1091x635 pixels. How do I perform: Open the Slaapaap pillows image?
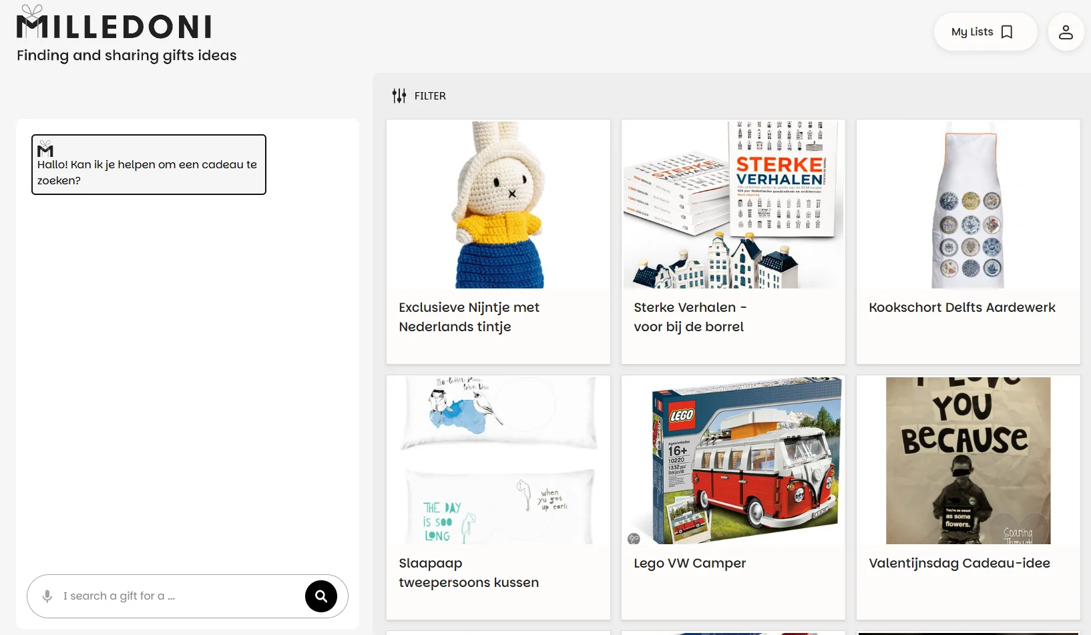[499, 461]
